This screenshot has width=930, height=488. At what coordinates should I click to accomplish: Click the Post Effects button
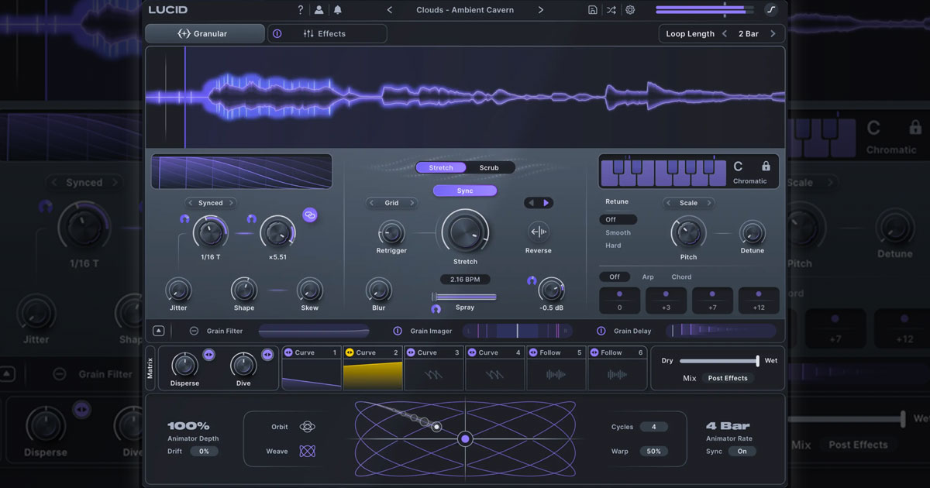(728, 378)
